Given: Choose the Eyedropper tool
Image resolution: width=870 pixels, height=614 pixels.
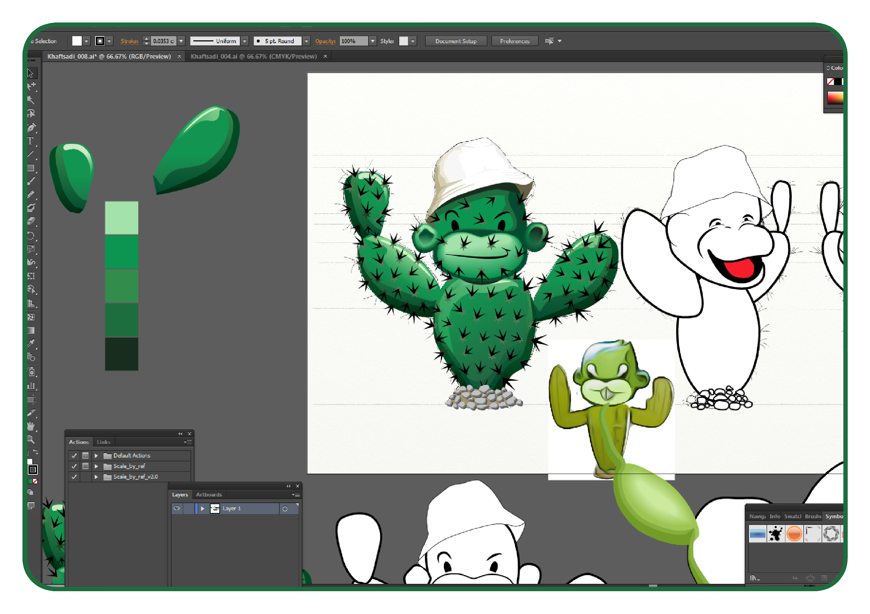Looking at the screenshot, I should pos(31,343).
